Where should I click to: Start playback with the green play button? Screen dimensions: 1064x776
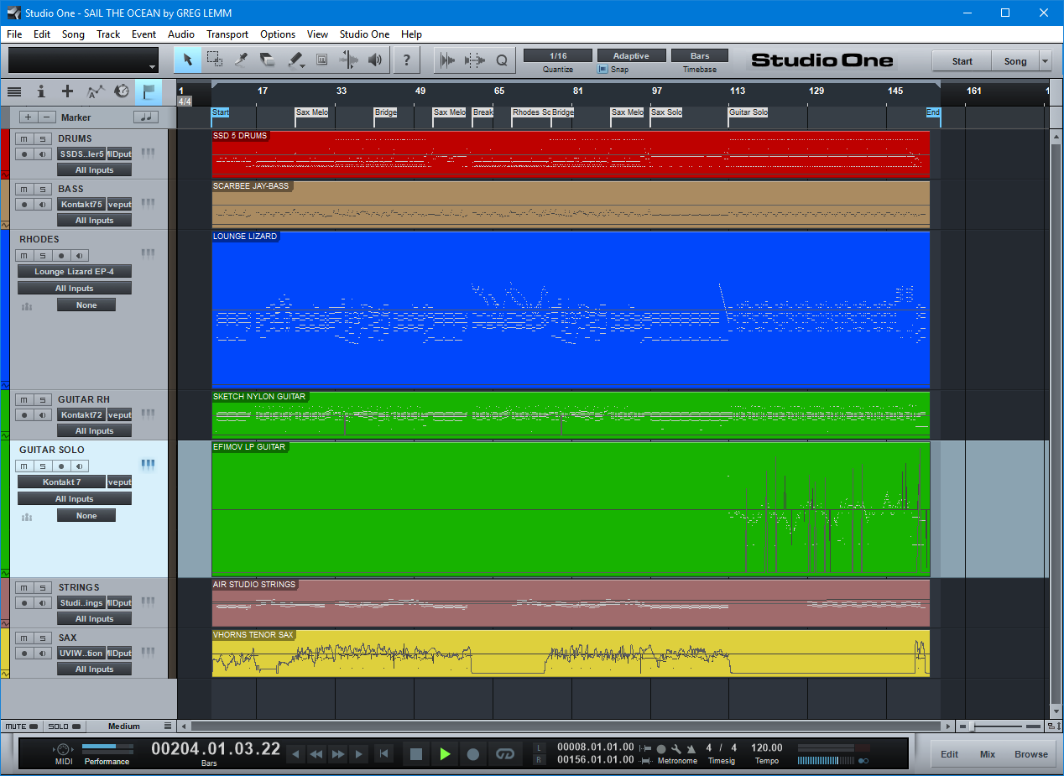tap(445, 754)
